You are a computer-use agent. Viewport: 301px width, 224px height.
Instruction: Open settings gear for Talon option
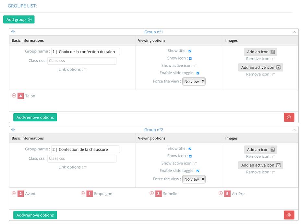(14, 95)
